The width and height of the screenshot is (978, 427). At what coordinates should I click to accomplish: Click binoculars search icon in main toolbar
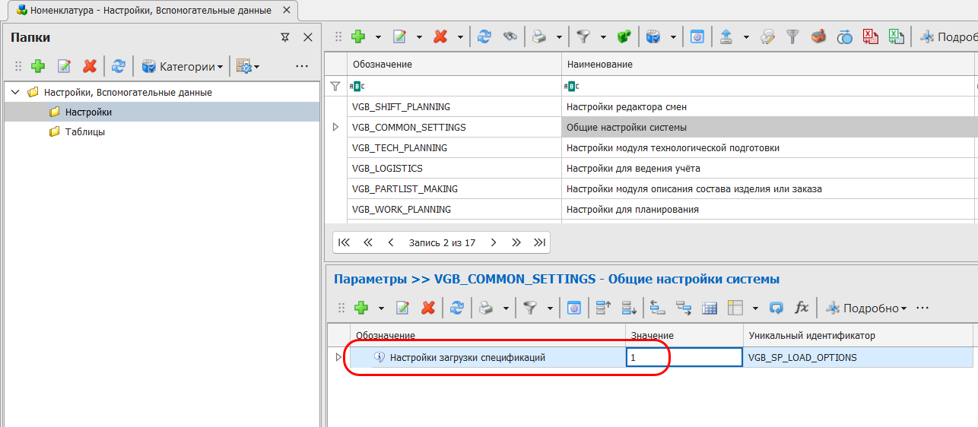click(x=510, y=36)
